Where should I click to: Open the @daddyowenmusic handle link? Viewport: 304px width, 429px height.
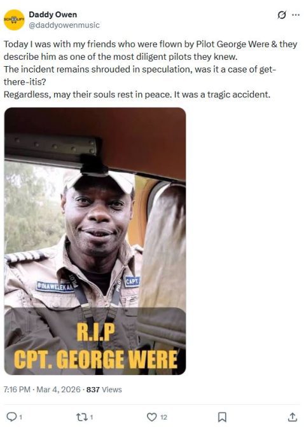[x=64, y=25]
